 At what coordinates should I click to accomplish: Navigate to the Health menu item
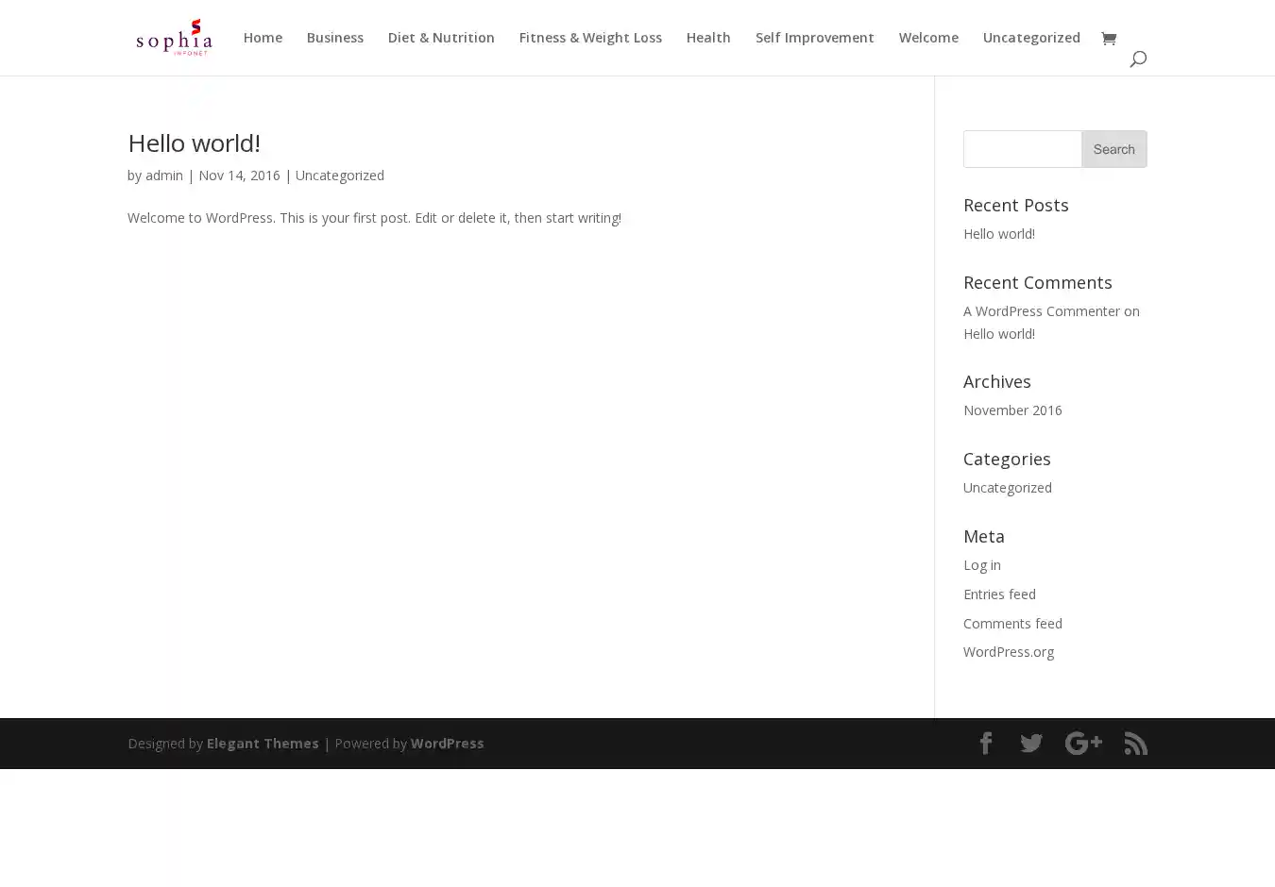click(x=708, y=38)
